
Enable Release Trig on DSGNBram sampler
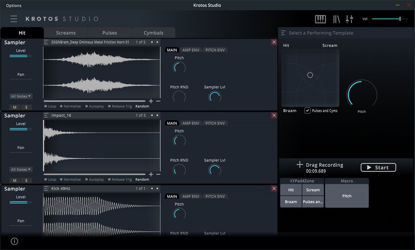click(120, 107)
